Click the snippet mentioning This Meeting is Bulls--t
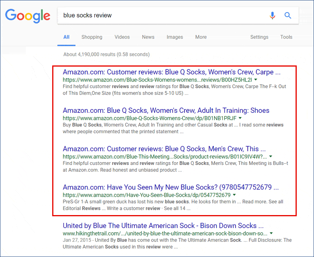The image size is (314, 257). pyautogui.click(x=175, y=167)
